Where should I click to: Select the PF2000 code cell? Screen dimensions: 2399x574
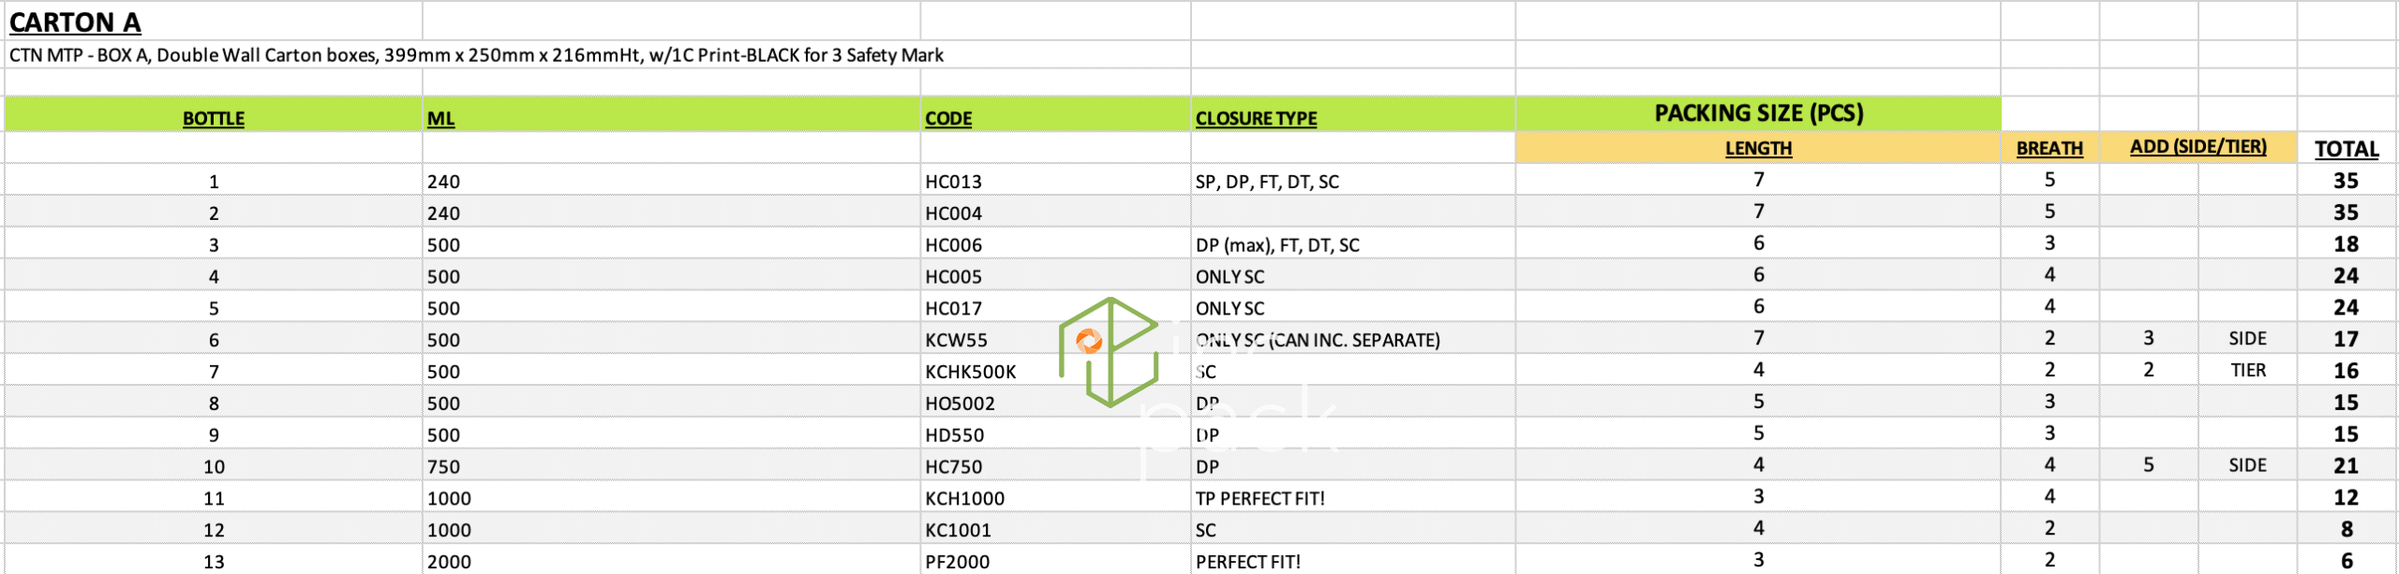pos(957,562)
